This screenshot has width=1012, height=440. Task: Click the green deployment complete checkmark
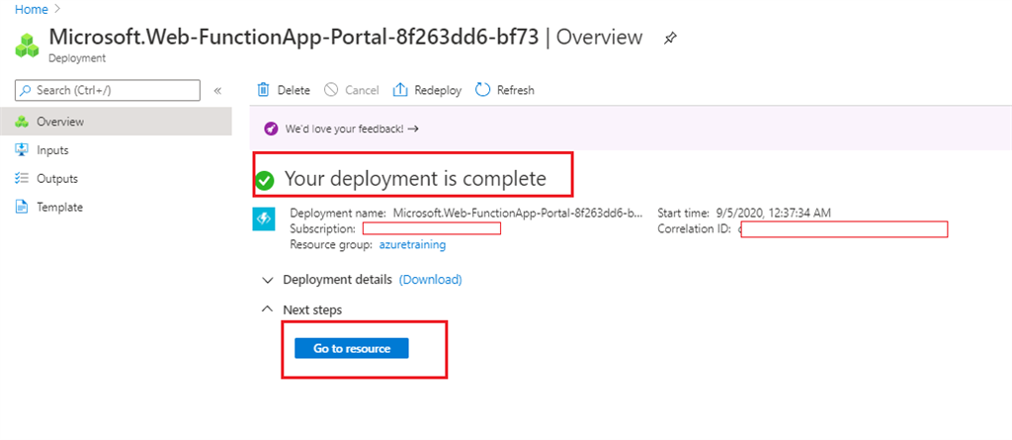click(x=264, y=180)
